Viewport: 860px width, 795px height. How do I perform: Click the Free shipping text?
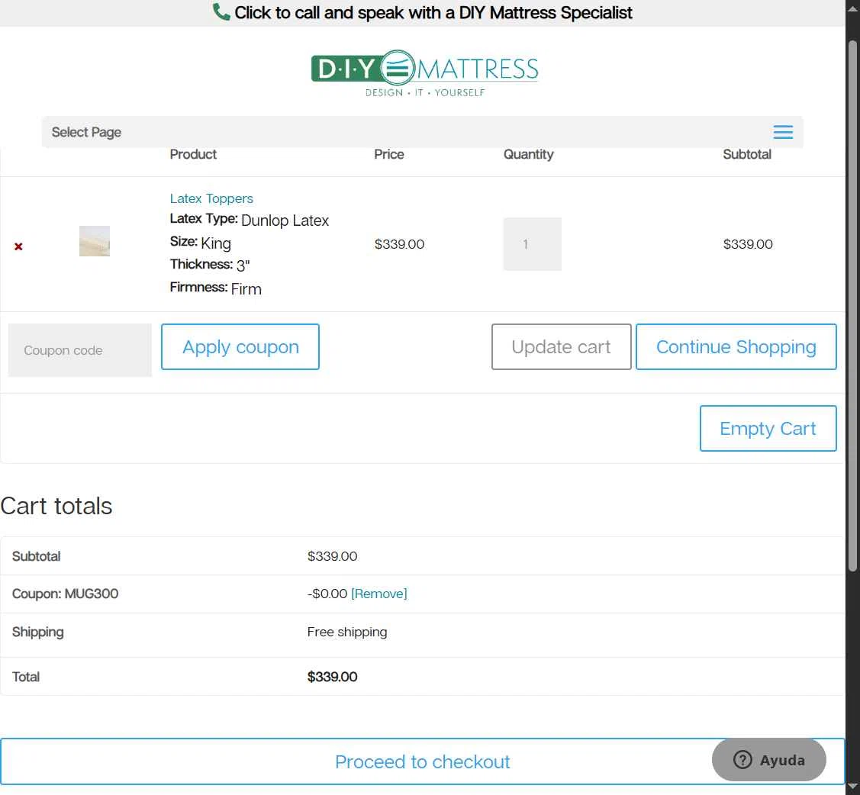point(347,632)
